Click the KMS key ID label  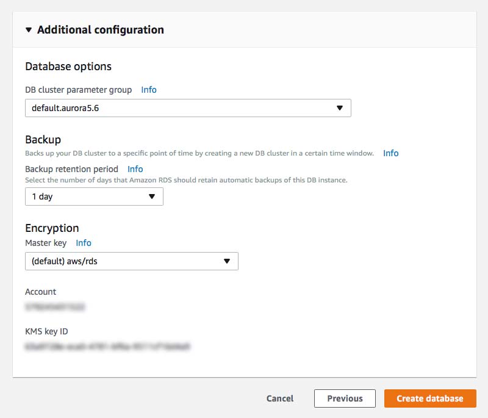pyautogui.click(x=46, y=331)
